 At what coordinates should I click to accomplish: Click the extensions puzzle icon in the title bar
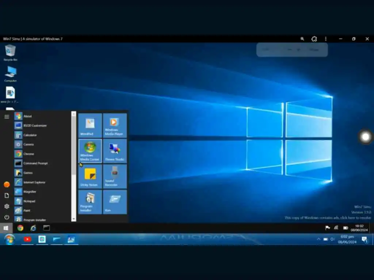click(314, 39)
